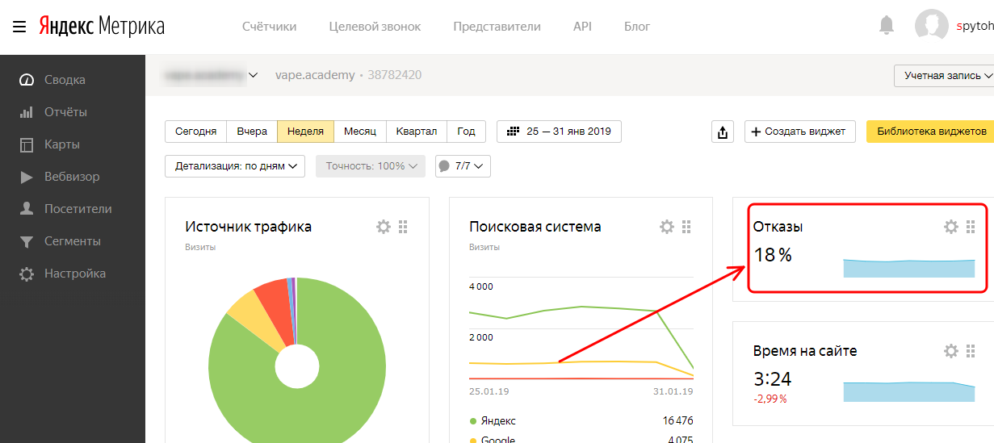
Task: Open Библиотека виджетов
Action: (929, 132)
